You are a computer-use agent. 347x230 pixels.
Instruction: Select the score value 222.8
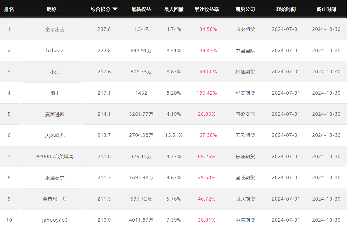click(104, 51)
